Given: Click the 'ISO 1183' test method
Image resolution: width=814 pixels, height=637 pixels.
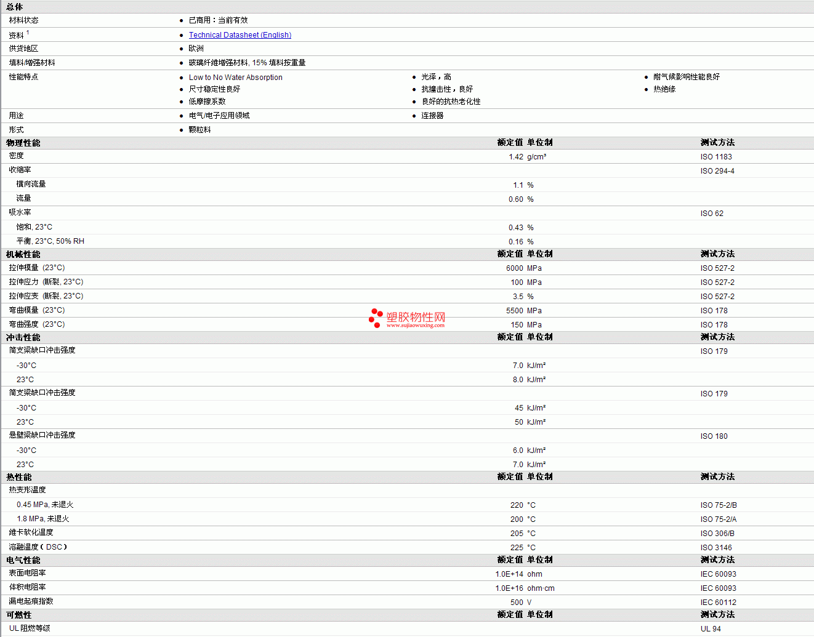Looking at the screenshot, I should click(716, 157).
